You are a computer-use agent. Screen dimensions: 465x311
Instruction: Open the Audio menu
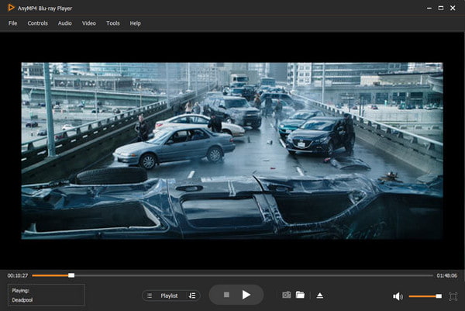click(x=65, y=23)
